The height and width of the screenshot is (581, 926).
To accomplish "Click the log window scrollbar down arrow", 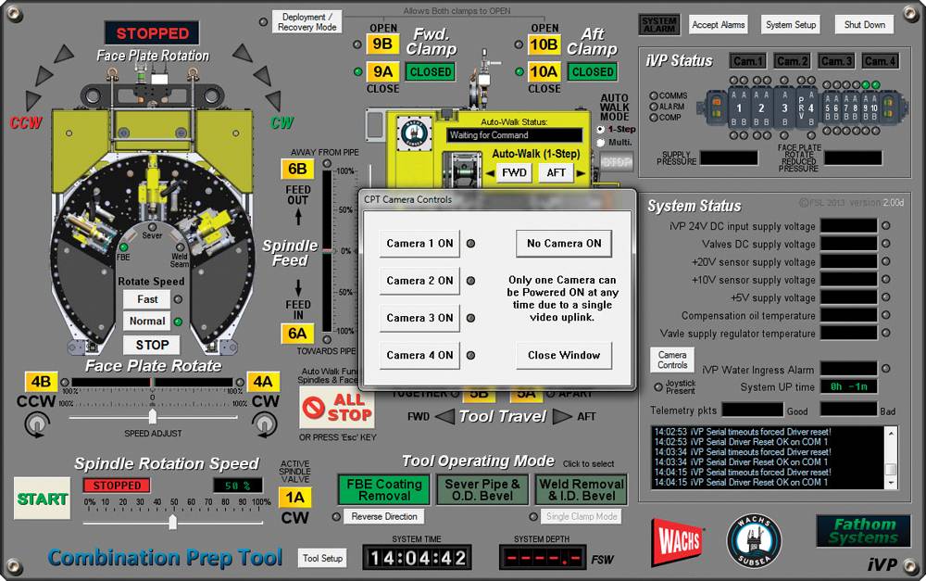I will tap(891, 483).
